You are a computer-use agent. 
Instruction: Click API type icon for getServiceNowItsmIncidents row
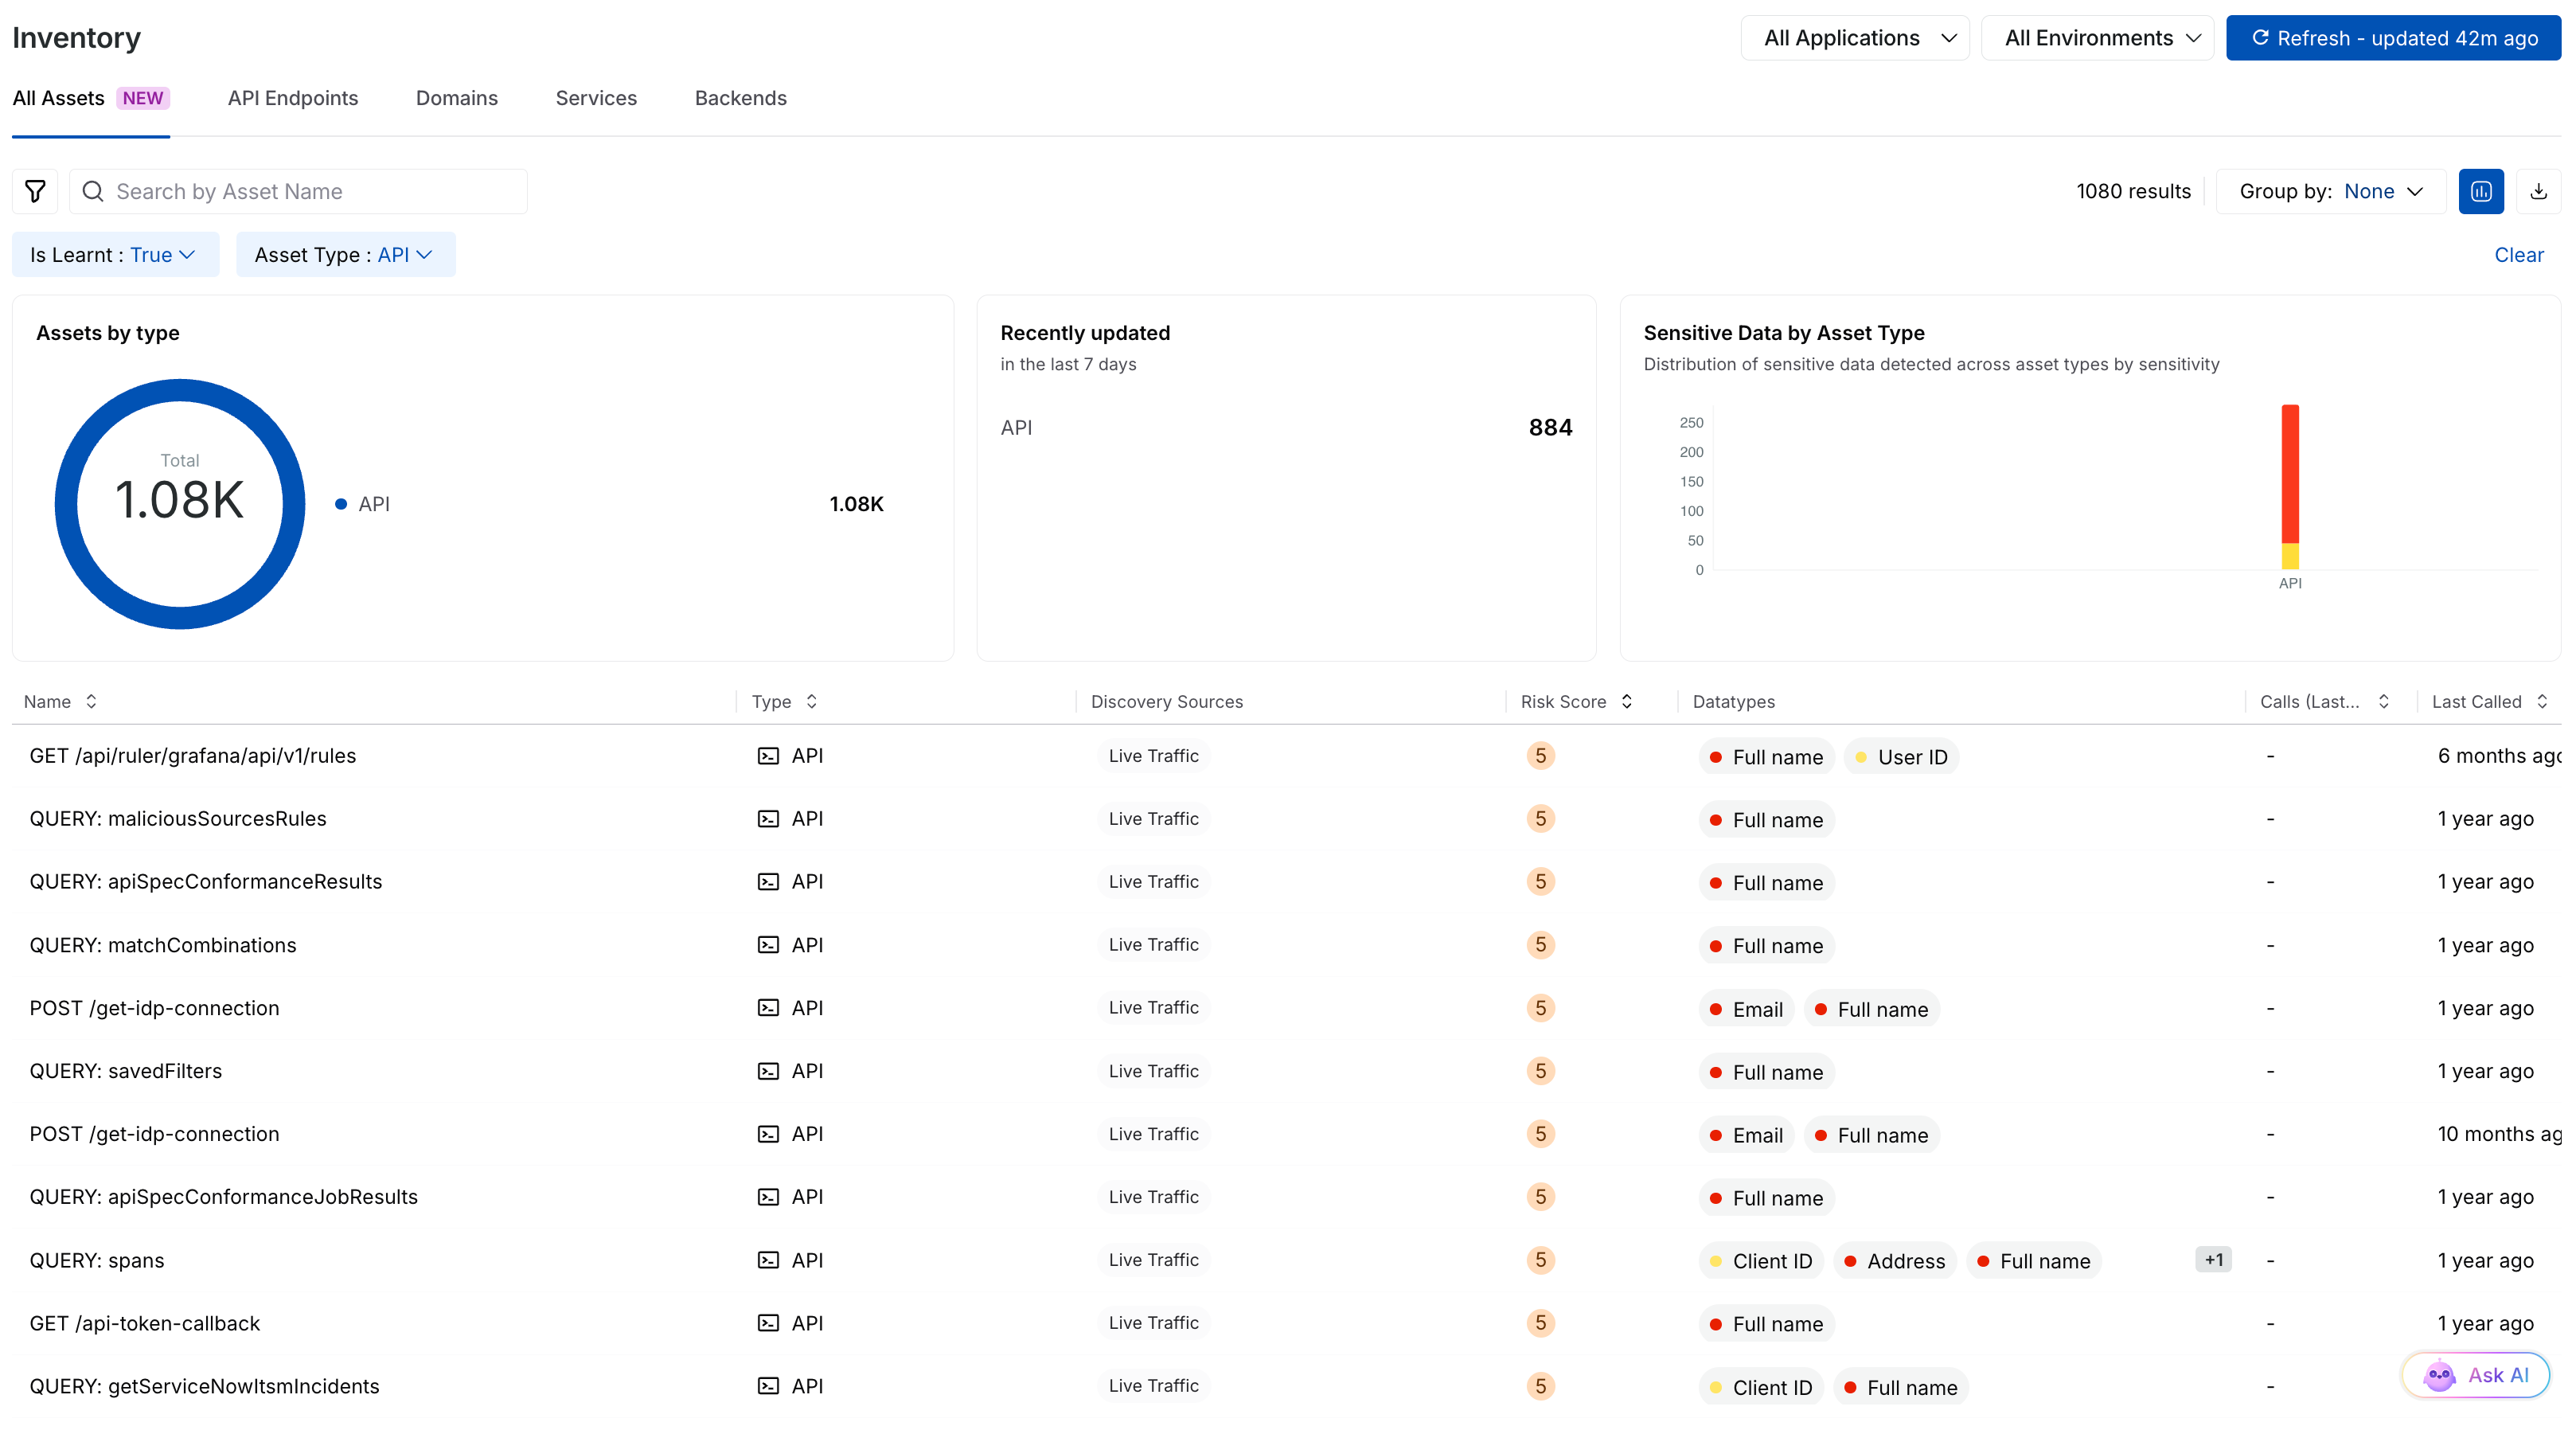click(768, 1386)
